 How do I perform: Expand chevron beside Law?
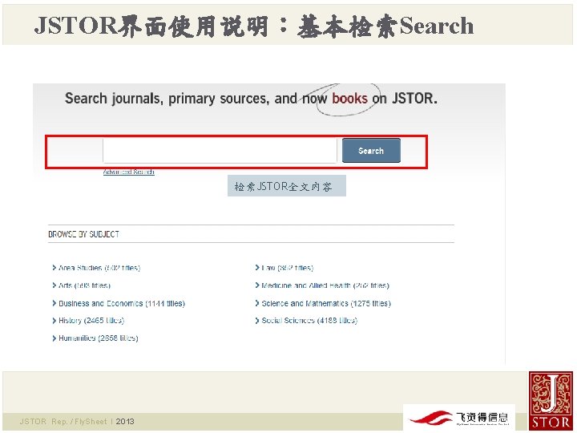(257, 268)
